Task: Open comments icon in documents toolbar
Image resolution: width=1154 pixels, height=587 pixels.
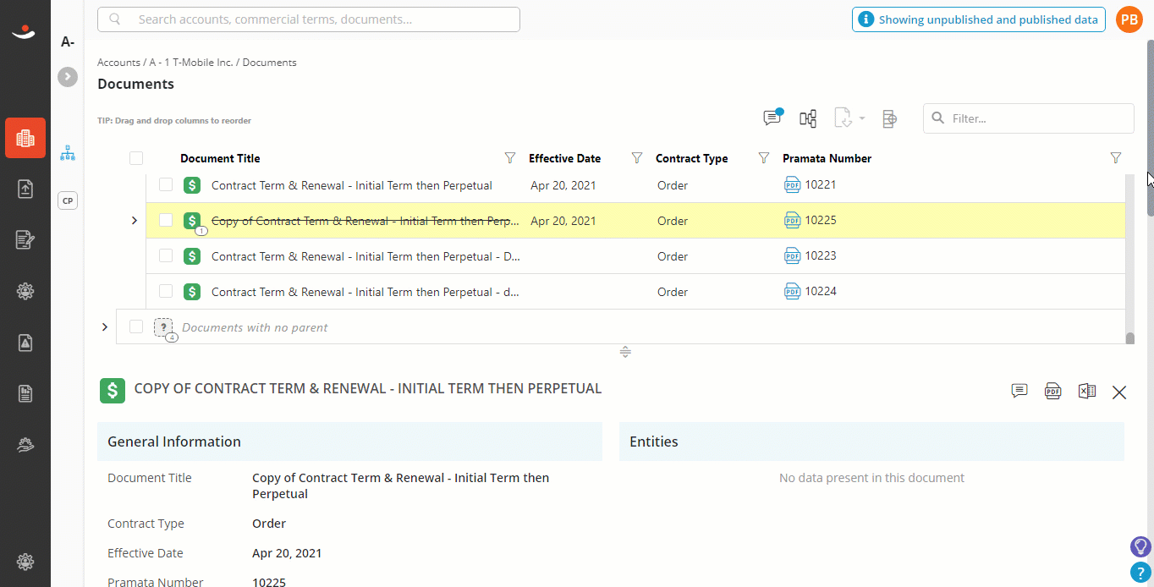Action: tap(772, 118)
